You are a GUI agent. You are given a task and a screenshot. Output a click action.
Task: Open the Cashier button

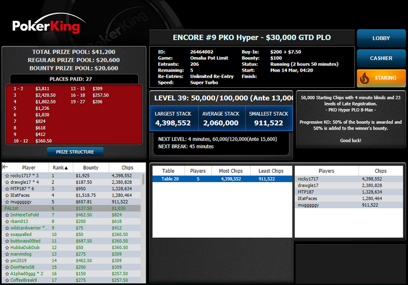coord(381,58)
